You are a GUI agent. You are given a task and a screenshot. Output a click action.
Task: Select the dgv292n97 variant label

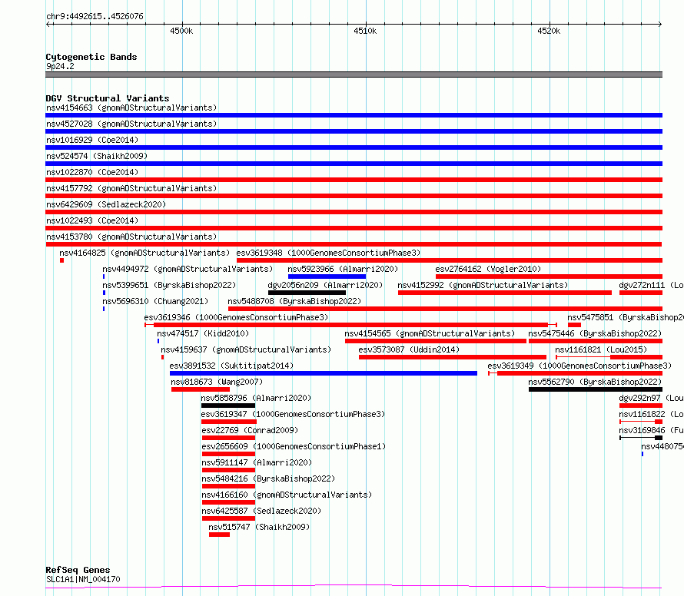[651, 398]
